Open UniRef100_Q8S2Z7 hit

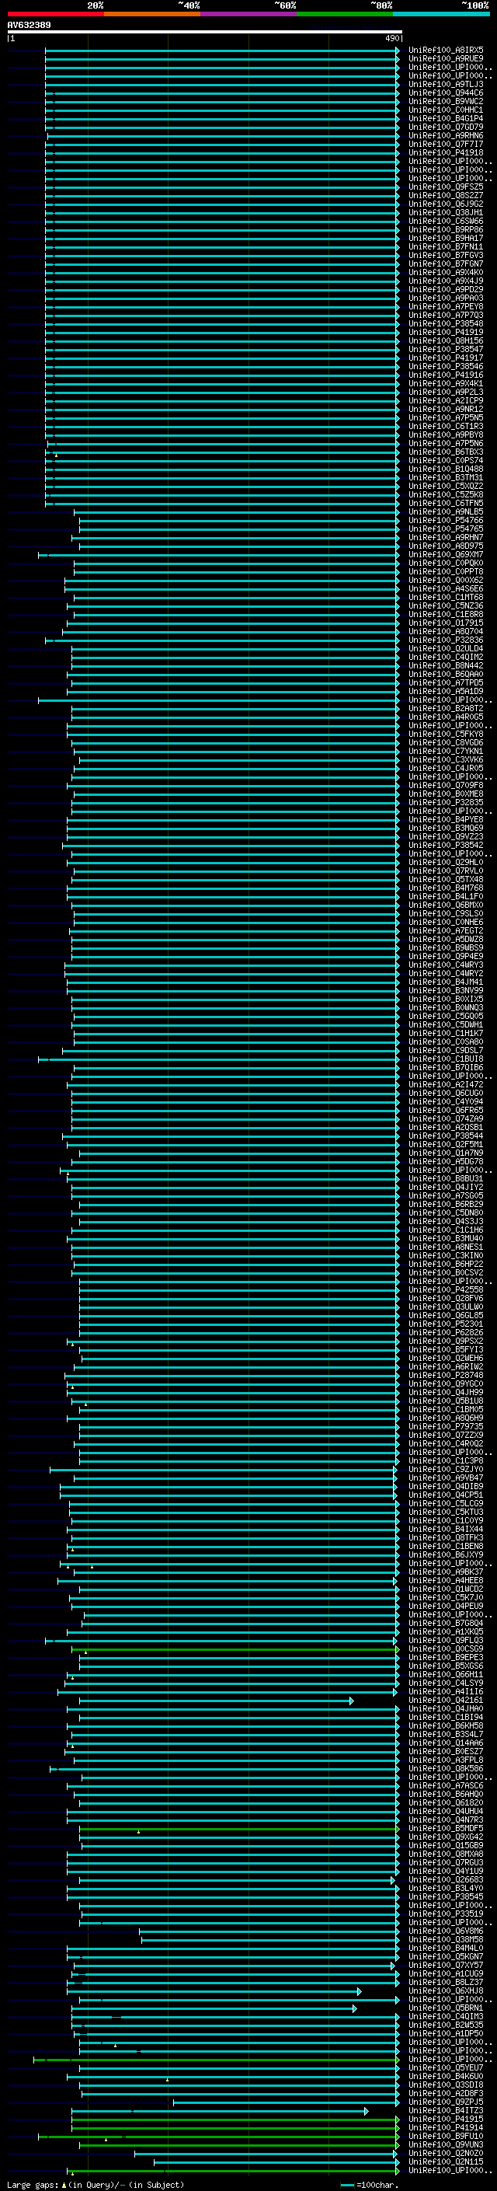click(x=446, y=195)
